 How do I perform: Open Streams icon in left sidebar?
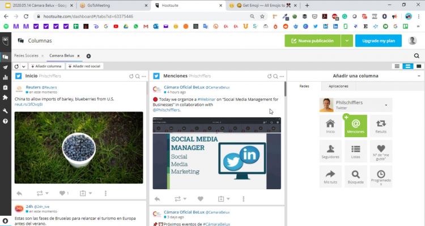[5, 57]
